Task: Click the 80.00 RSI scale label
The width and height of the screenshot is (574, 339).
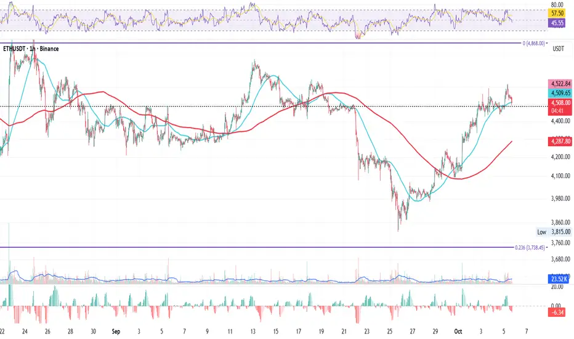Action: 557,5
